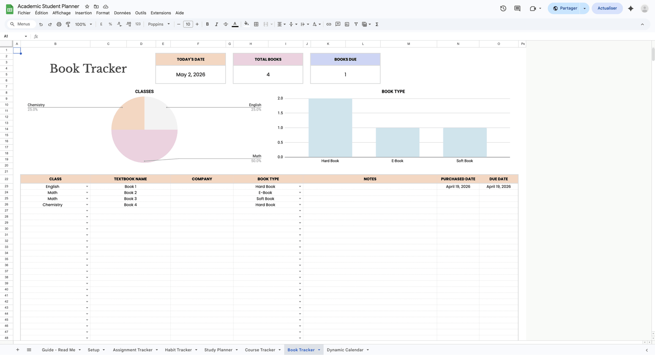Viewport: 655px width, 355px height.
Task: Open class dropdown for English row
Action: click(87, 187)
